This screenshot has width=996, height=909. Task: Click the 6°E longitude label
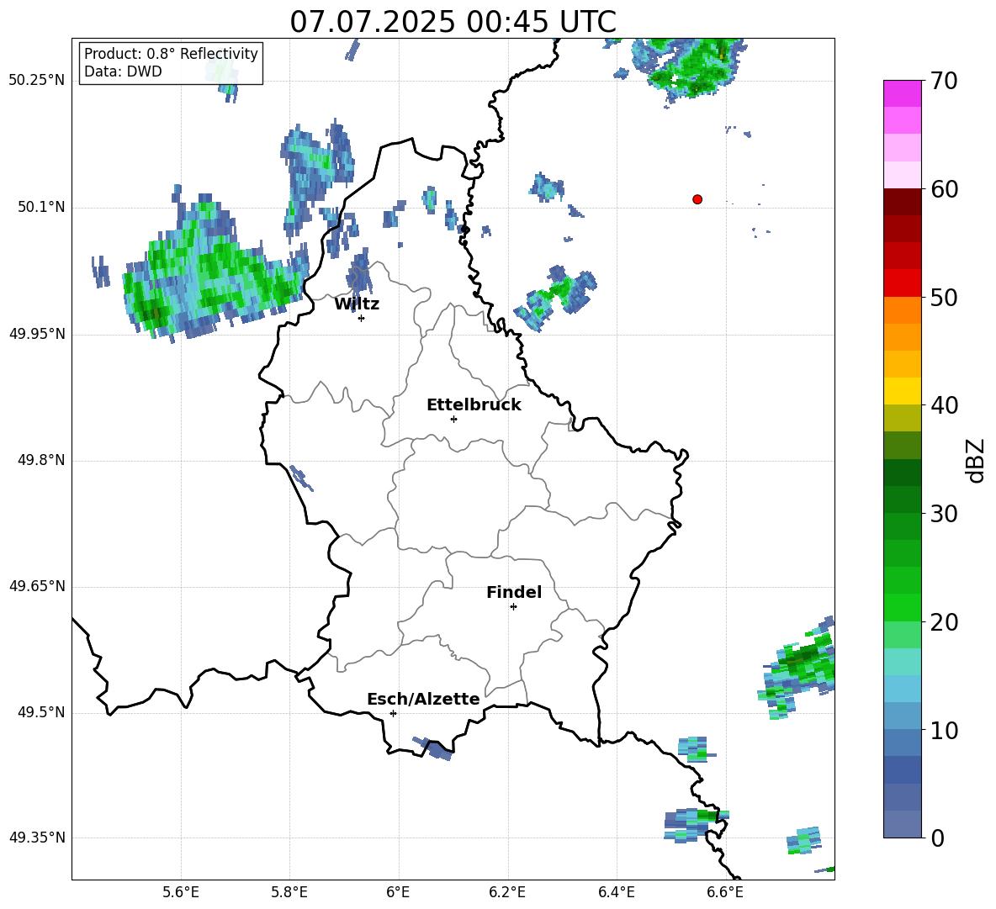398,892
